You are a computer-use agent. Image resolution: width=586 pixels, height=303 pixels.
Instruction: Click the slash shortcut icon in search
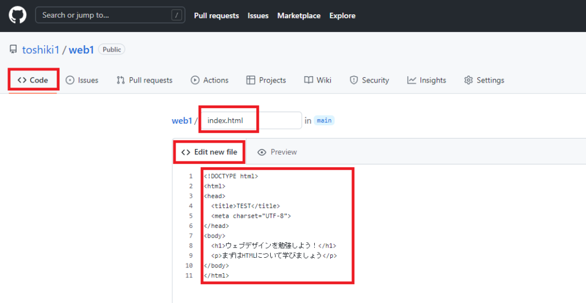coord(176,15)
